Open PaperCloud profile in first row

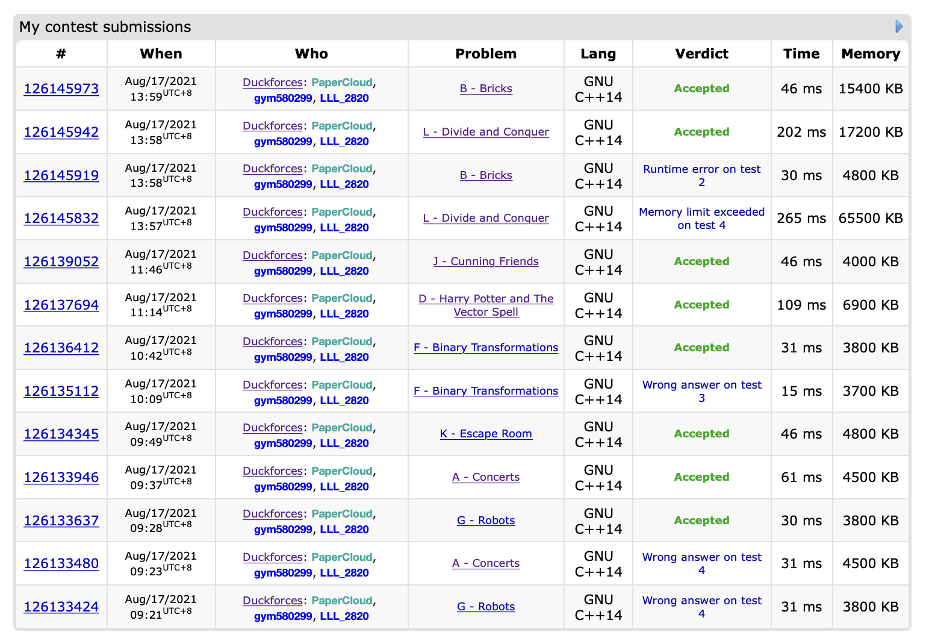(342, 83)
